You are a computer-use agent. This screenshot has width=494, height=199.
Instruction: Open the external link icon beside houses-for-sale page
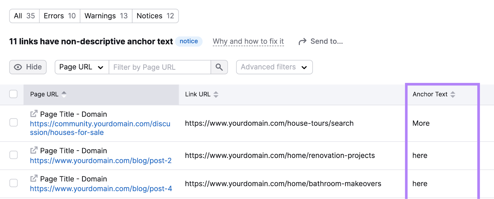tap(34, 114)
